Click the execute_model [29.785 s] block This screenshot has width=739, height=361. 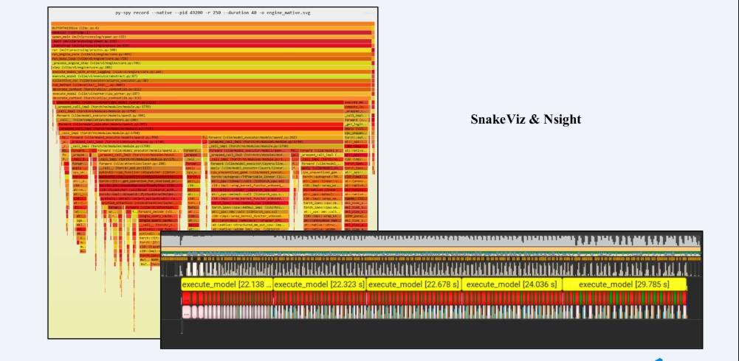click(x=624, y=284)
